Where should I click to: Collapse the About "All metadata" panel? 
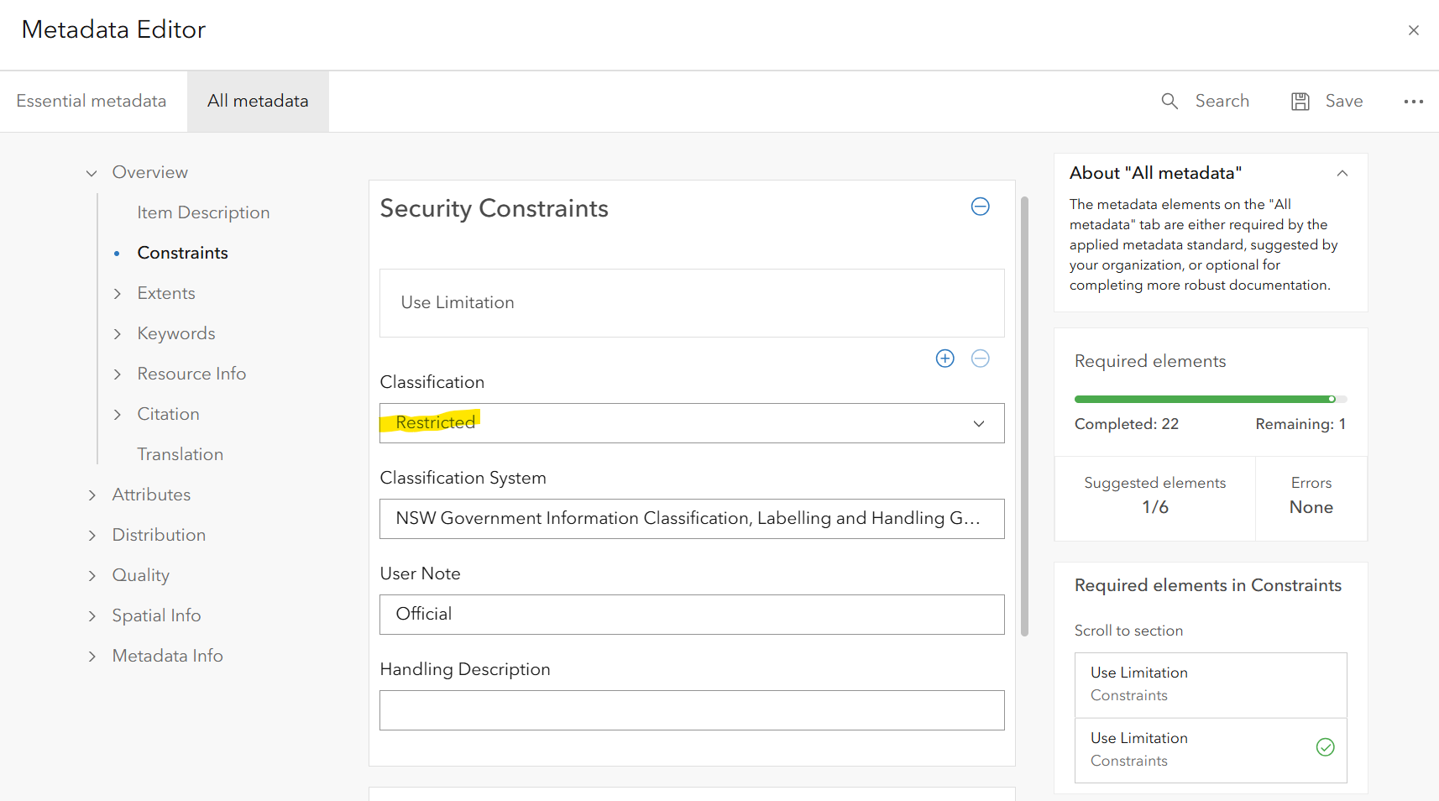point(1342,173)
